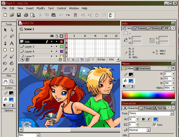Select the Zoom magnifier tool

click(12, 82)
